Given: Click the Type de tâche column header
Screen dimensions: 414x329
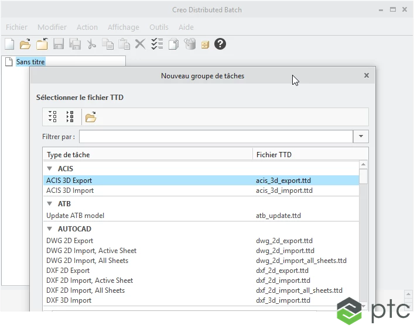Looking at the screenshot, I should pyautogui.click(x=148, y=155).
